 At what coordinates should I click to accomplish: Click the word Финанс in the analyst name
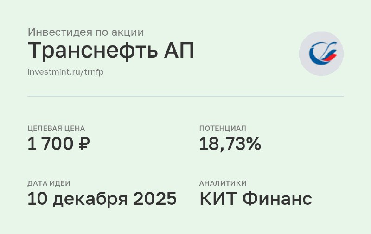point(277,198)
